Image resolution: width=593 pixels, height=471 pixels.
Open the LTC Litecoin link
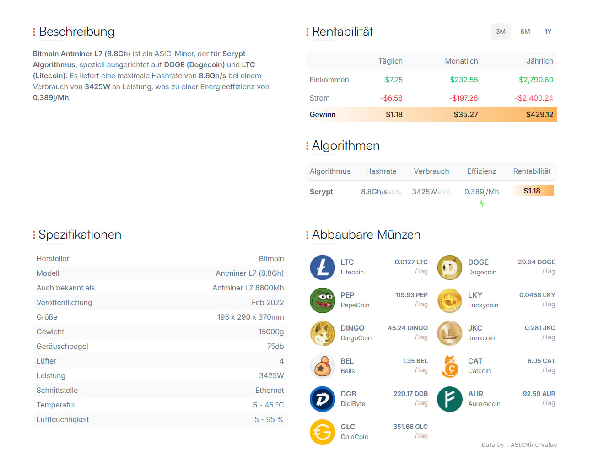(x=352, y=267)
